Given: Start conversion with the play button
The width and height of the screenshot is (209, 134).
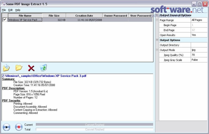Looking at the screenshot, I should pos(6,127).
